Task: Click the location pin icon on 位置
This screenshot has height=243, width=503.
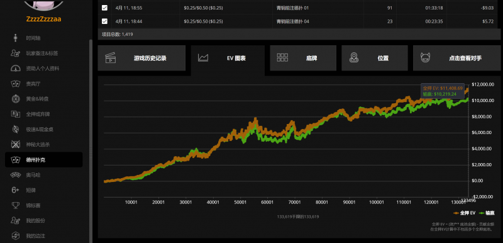Action: [x=354, y=58]
